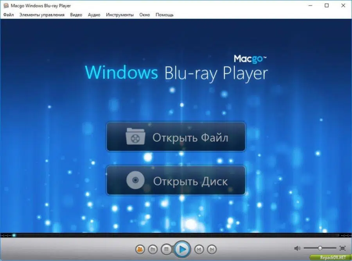The width and height of the screenshot is (352, 261).
Task: Open the Инструменты menu
Action: pyautogui.click(x=120, y=15)
